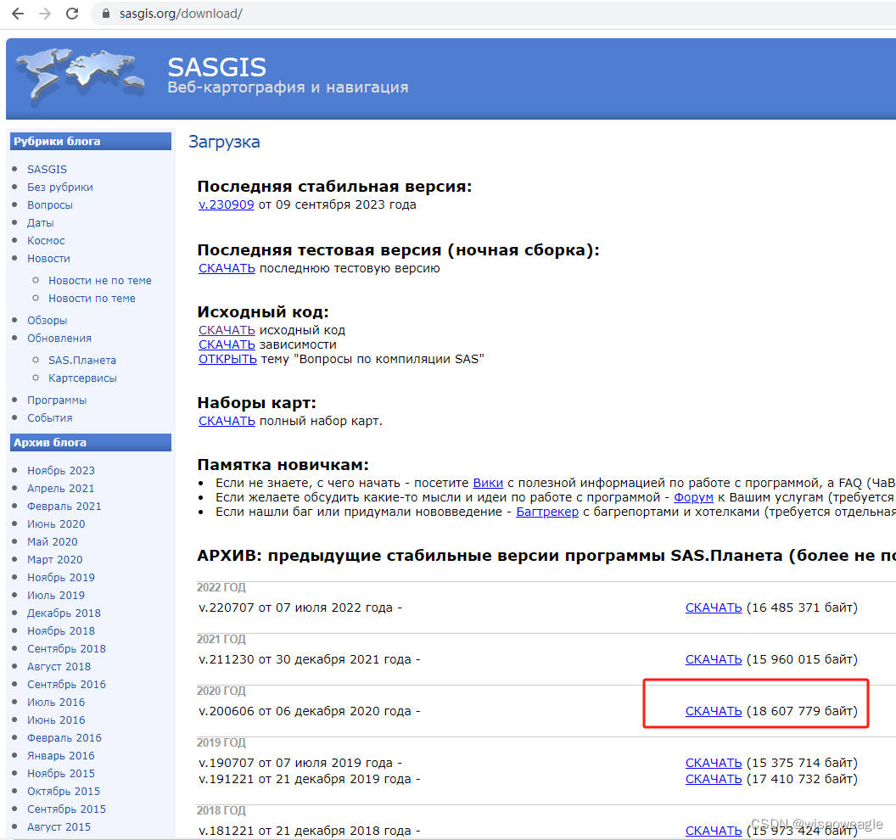Click the Загрузка page heading
The width and height of the screenshot is (896, 840).
click(224, 142)
